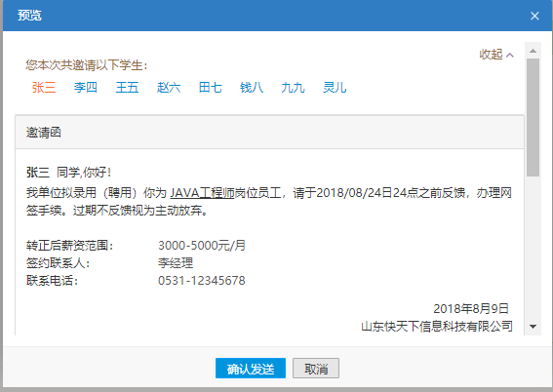Click the chevron arrow beside 收起
553x392 pixels.
510,55
